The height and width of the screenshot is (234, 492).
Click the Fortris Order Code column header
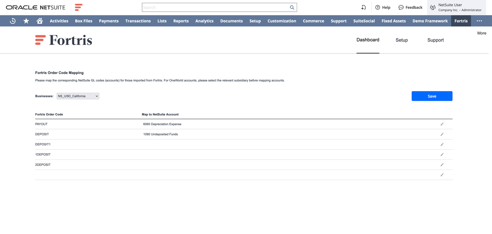click(49, 114)
